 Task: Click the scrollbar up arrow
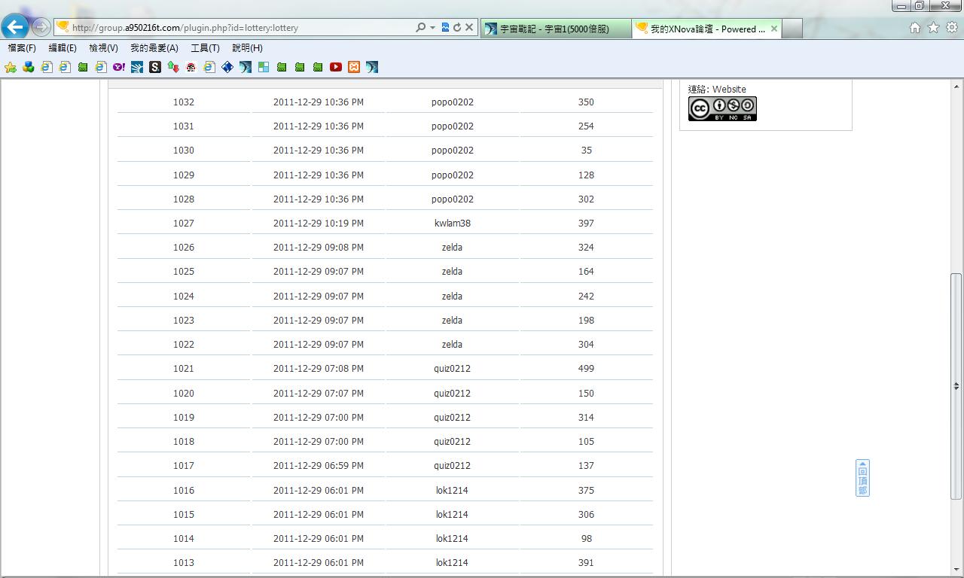[x=956, y=85]
